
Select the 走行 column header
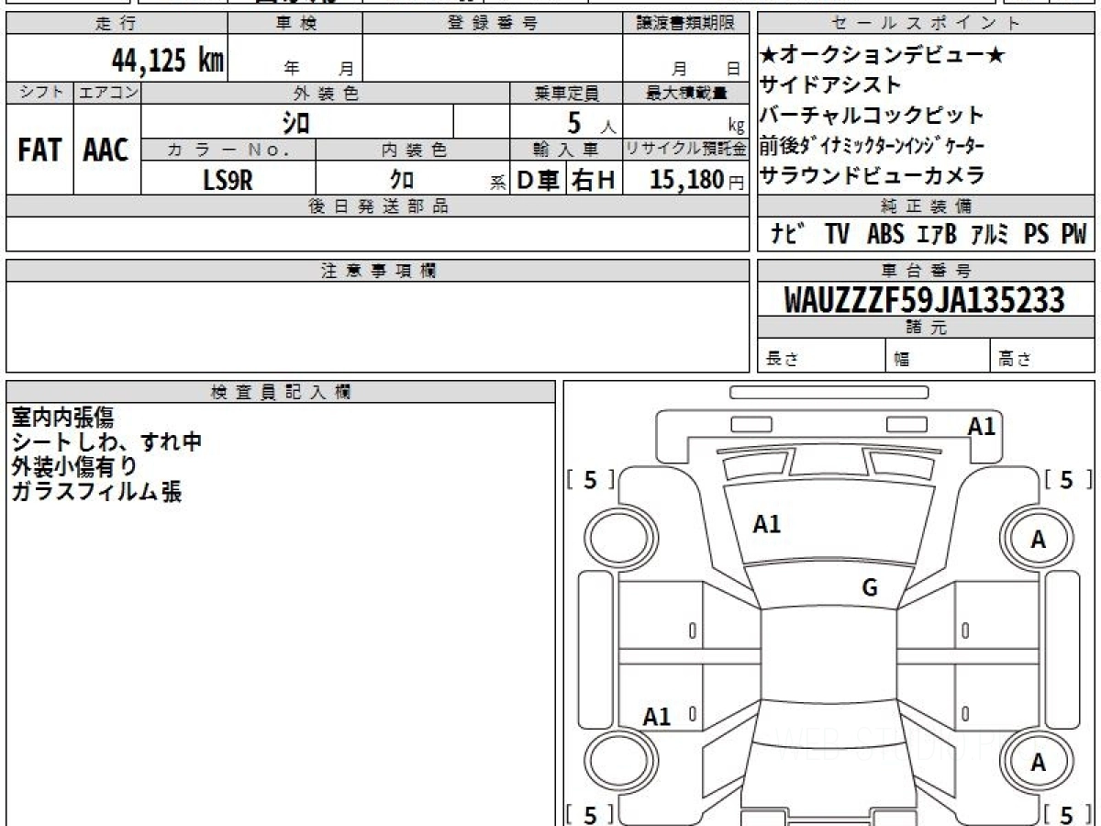117,24
